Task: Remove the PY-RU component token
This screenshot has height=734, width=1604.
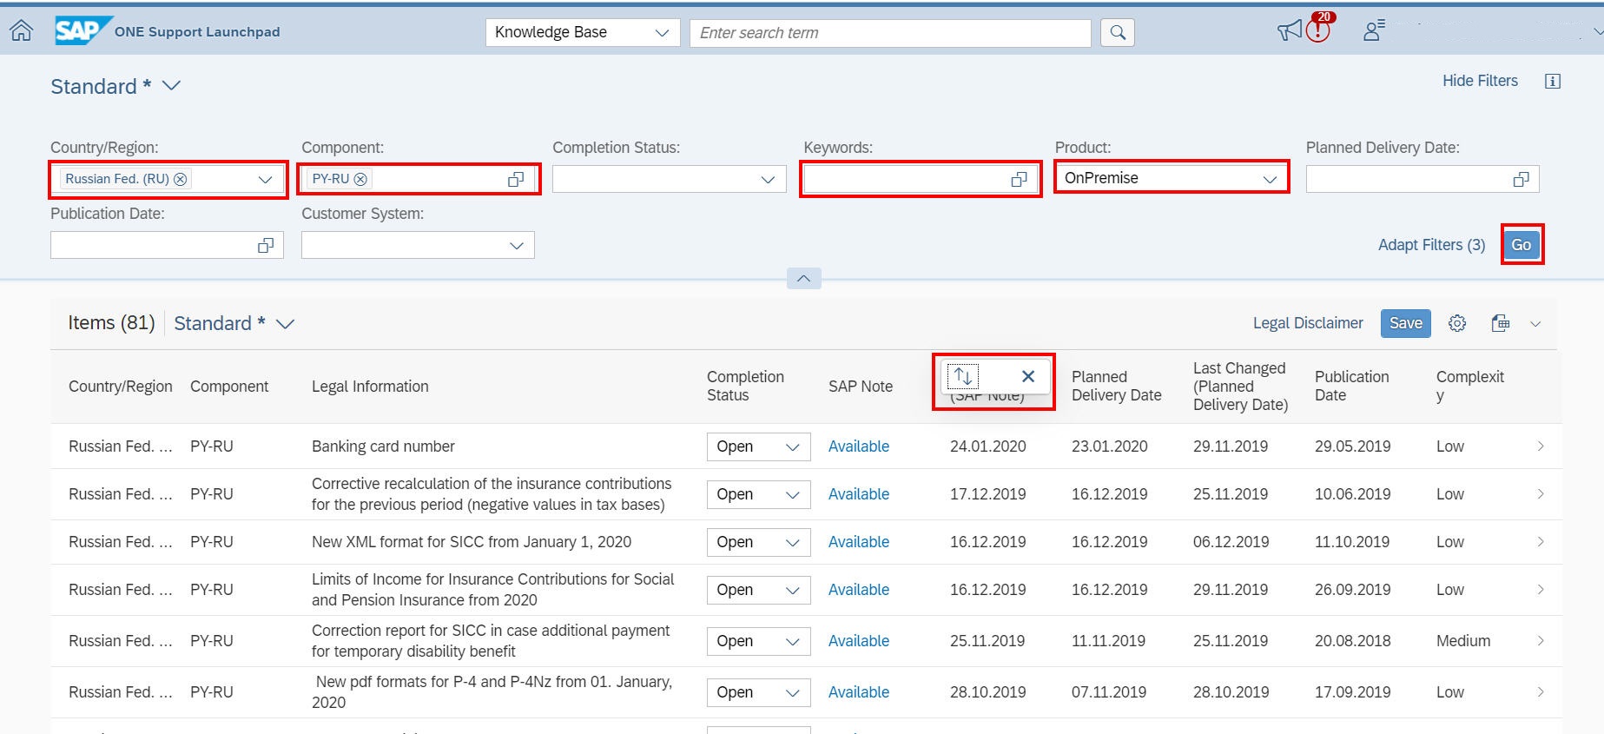Action: (360, 179)
